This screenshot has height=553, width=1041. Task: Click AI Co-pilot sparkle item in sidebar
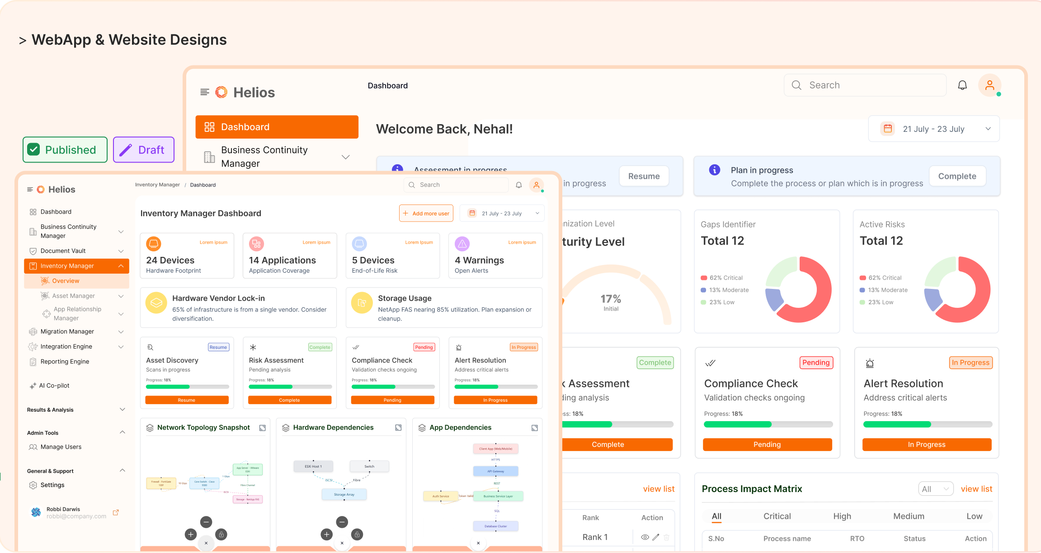coord(50,386)
